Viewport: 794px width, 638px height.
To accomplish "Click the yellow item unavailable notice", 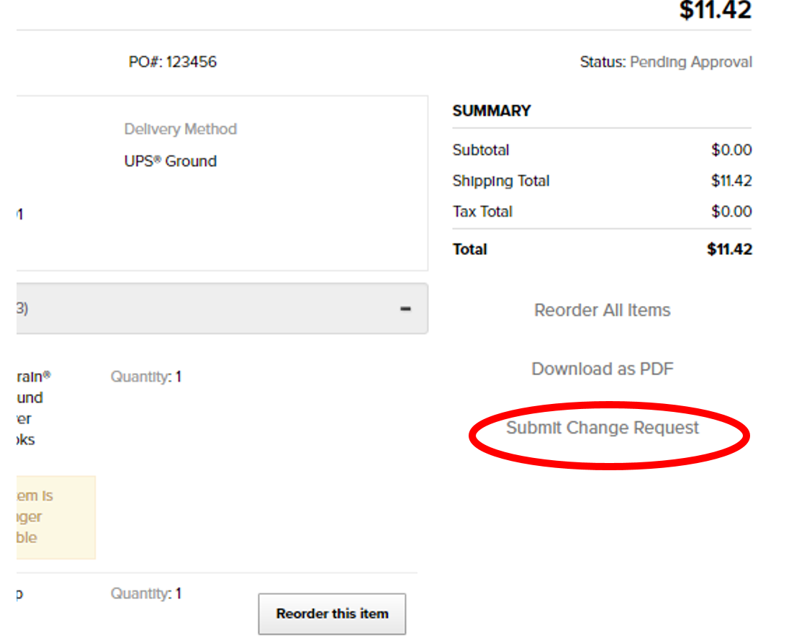I will [56, 516].
